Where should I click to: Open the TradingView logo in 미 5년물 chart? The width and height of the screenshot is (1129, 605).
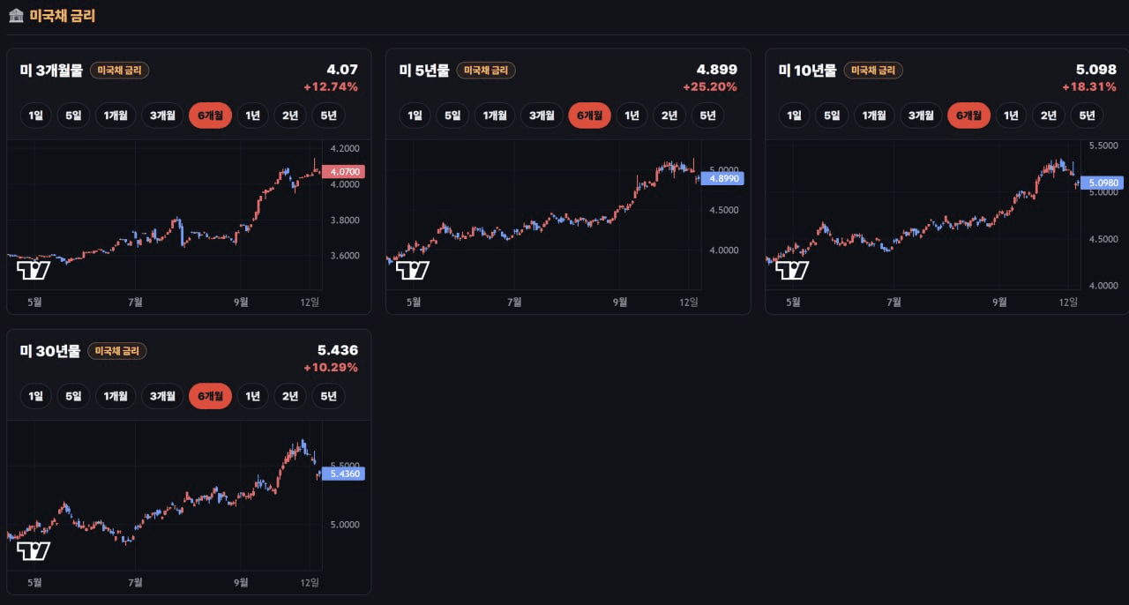pos(413,271)
